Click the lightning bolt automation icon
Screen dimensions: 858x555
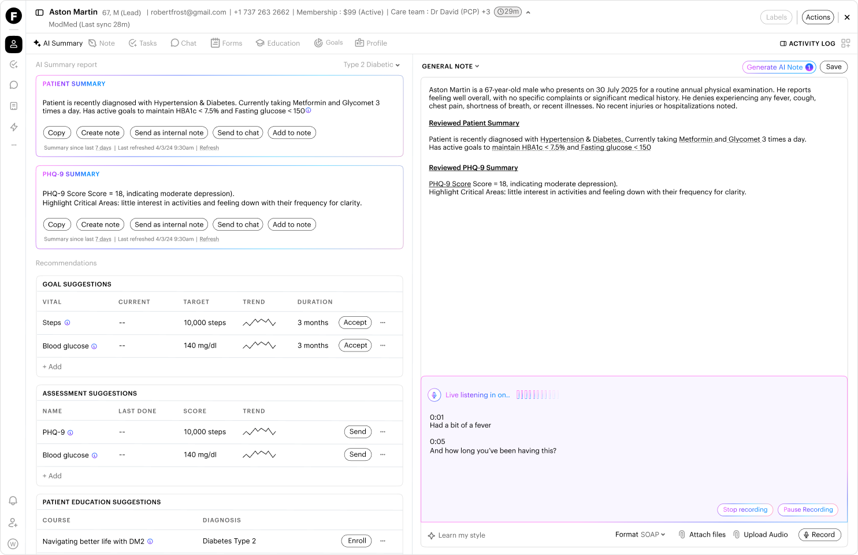point(14,127)
